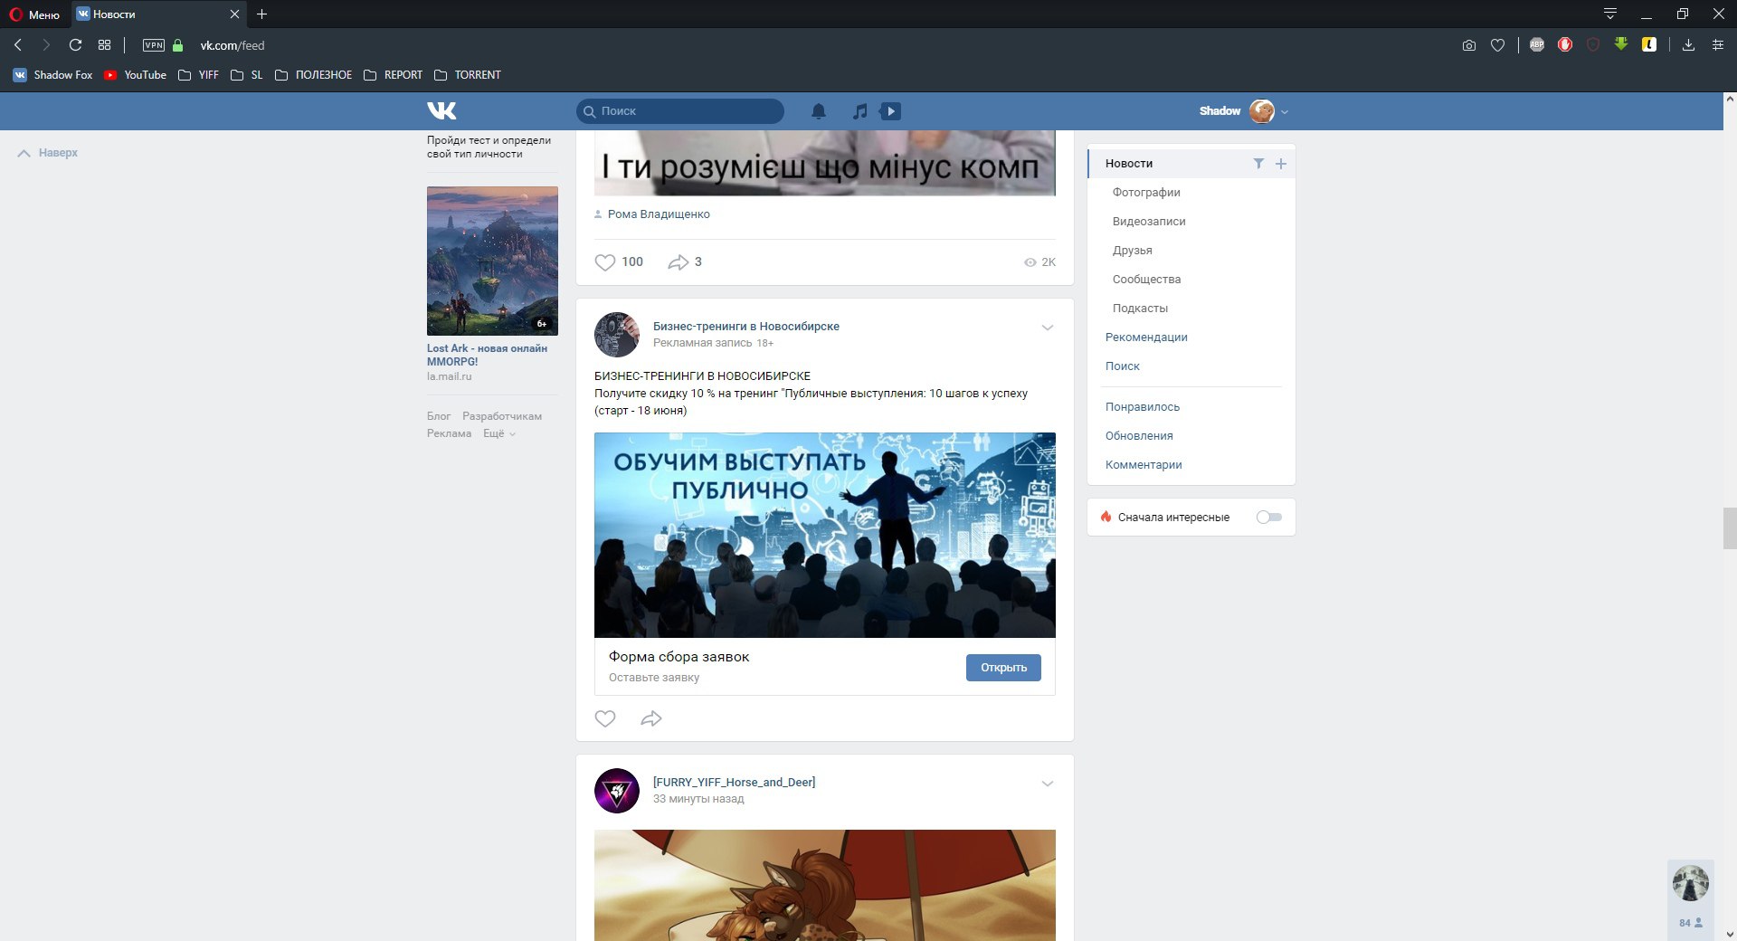The image size is (1737, 941).
Task: Click the Бизнес-тренинги group avatar
Action: (x=617, y=335)
